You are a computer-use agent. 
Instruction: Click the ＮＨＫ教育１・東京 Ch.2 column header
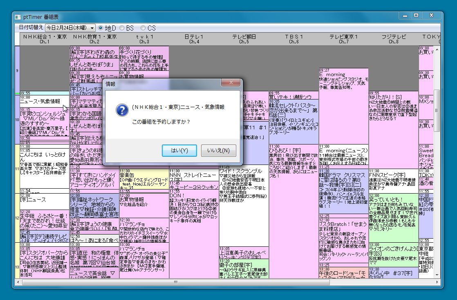pos(94,39)
